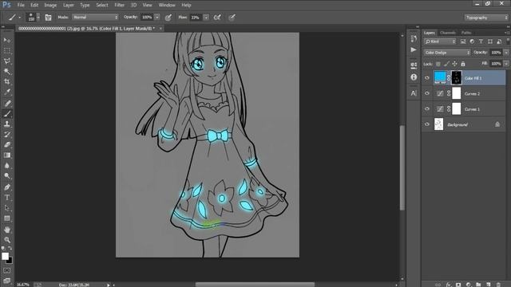Click the foreground color swatch
Viewport: 511px width, 287px height.
pyautogui.click(x=5, y=257)
